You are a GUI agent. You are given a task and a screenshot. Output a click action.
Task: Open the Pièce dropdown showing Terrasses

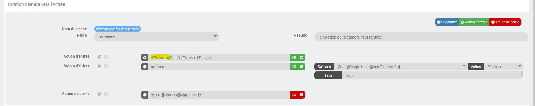pyautogui.click(x=157, y=37)
